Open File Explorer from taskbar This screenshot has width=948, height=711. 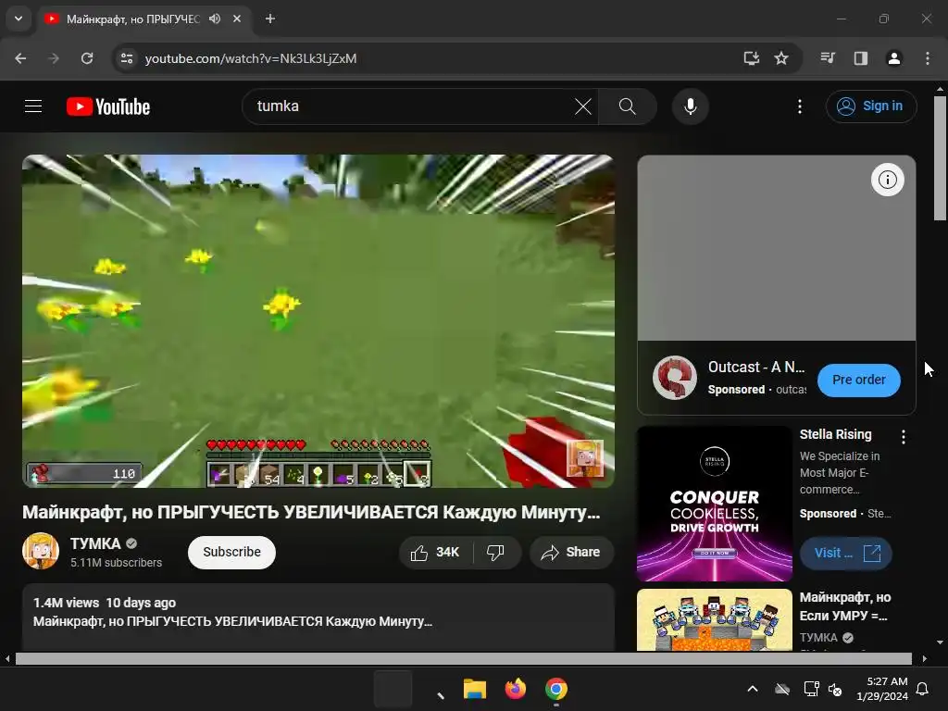[475, 689]
